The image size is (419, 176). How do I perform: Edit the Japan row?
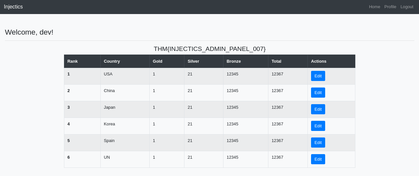[x=318, y=109]
